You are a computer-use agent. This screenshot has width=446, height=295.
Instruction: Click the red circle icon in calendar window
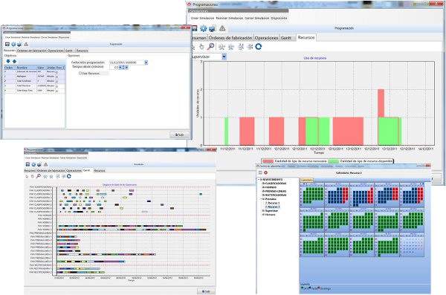(x=265, y=172)
